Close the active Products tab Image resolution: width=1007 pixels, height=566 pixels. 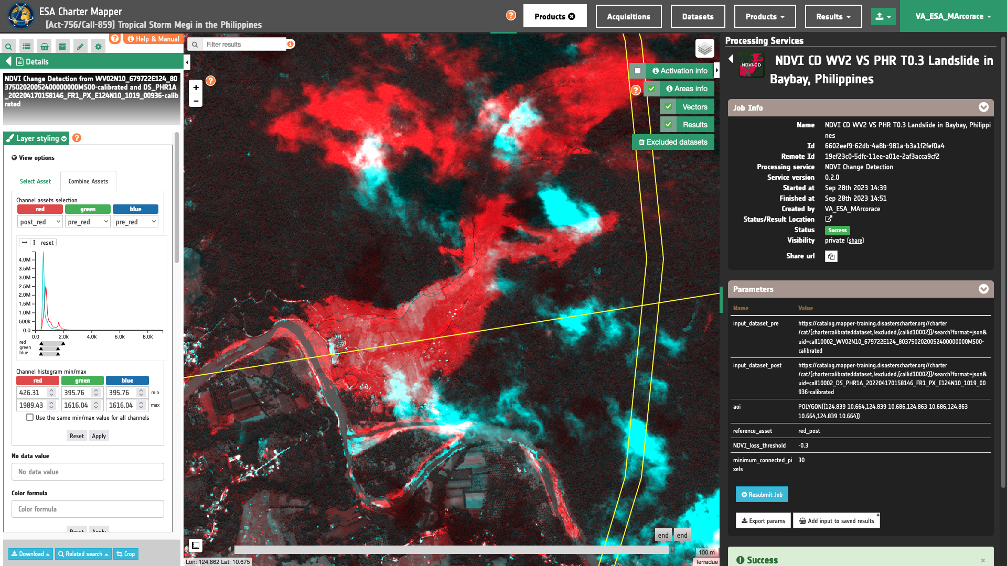pyautogui.click(x=572, y=16)
